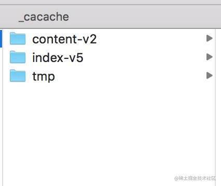Click blank header area right of _cacache
Screen dimensions: 221x186
pos(144,17)
